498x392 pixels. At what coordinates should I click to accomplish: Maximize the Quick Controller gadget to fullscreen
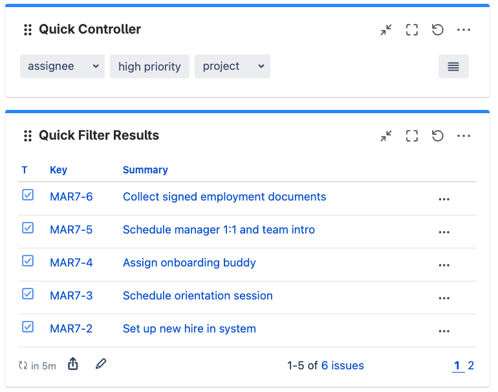pyautogui.click(x=412, y=30)
